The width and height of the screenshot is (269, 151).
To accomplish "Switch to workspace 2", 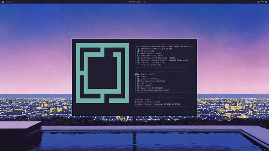I will (9, 2).
